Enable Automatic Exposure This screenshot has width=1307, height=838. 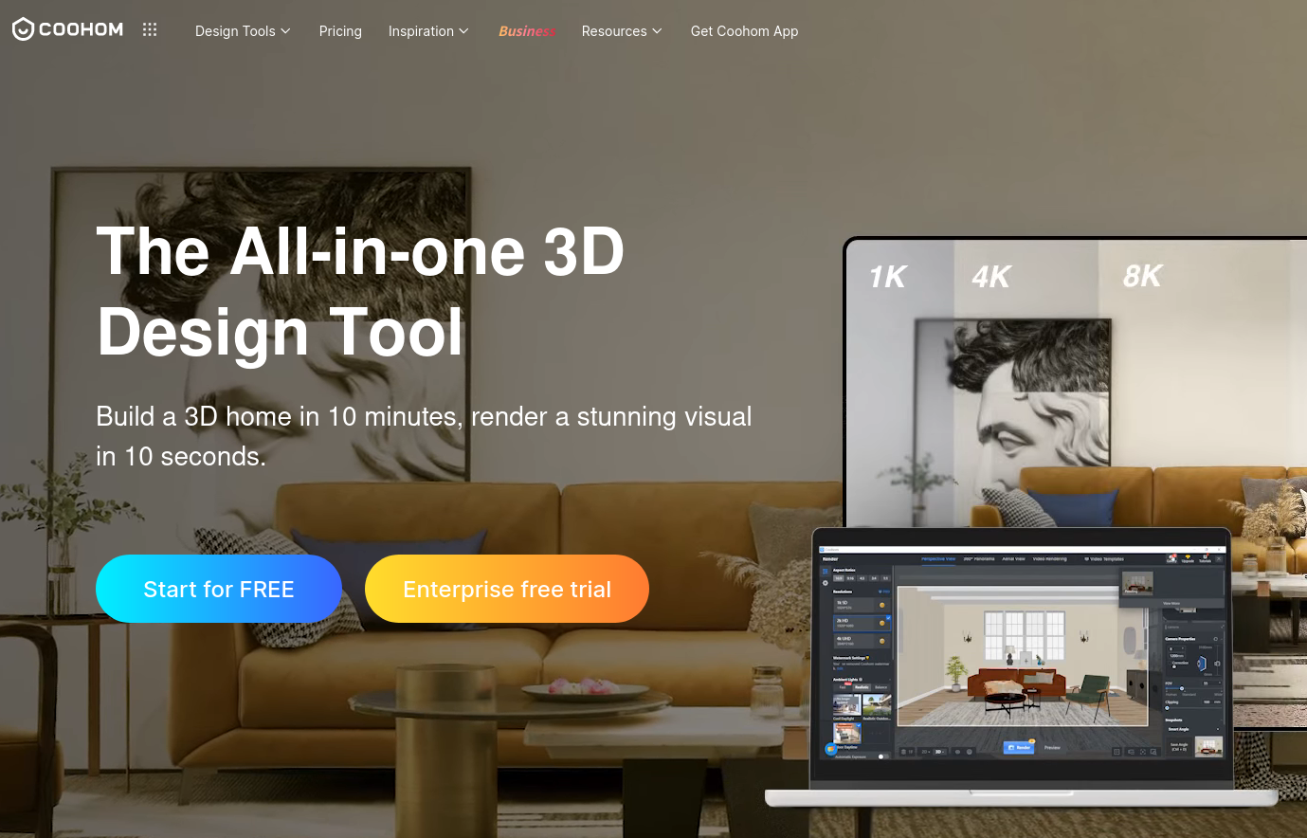tap(882, 756)
